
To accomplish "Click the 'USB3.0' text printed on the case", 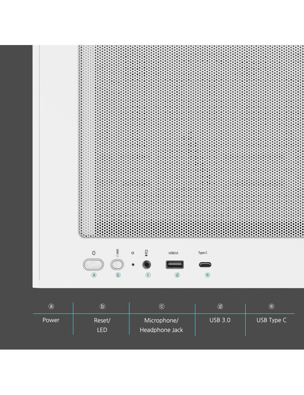I will pyautogui.click(x=174, y=253).
